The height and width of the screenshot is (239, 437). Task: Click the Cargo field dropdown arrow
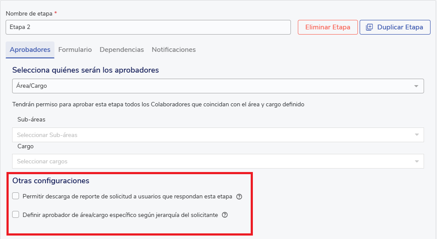416,162
